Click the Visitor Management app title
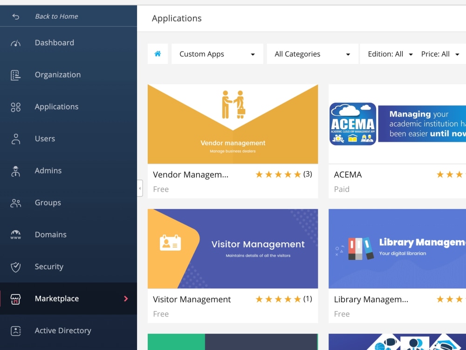Viewport: 466px width, 350px height. pos(192,300)
